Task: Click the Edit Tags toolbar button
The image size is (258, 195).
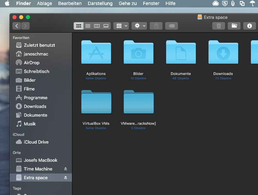Action: [x=172, y=26]
